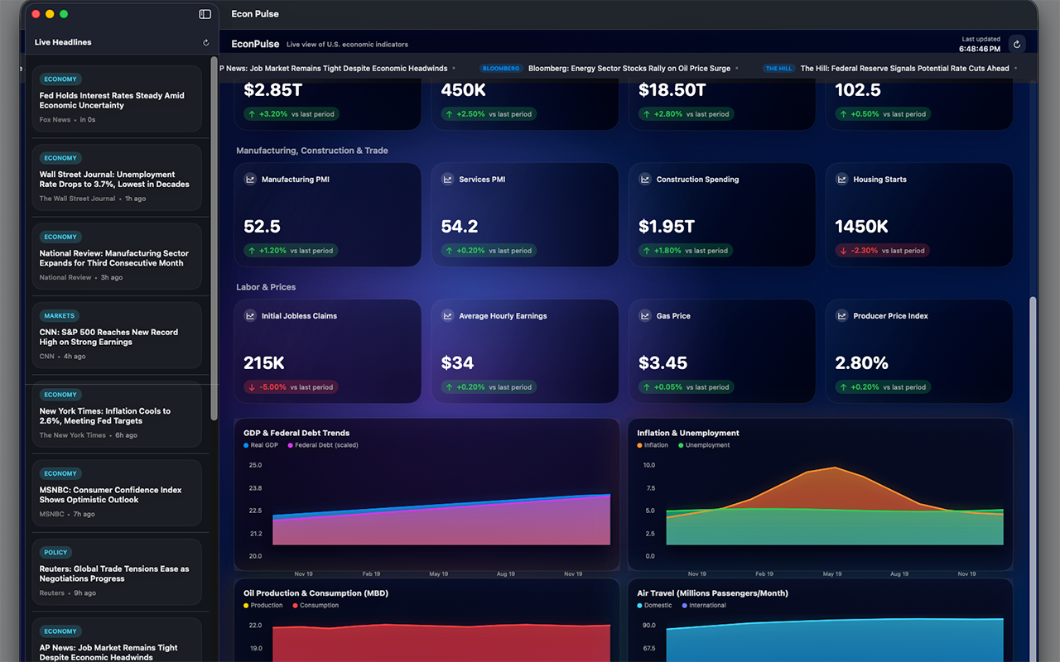Click the MARKETS tag on the CNN headline
This screenshot has width=1060, height=662.
pyautogui.click(x=60, y=315)
